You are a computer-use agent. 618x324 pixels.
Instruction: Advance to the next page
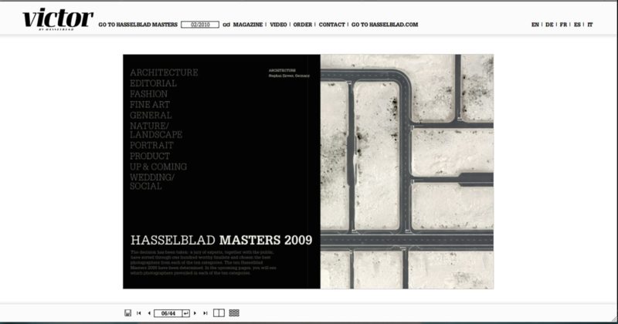tap(195, 312)
